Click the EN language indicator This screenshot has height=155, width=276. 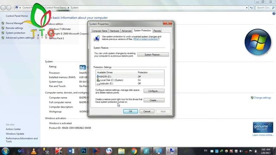pos(205,151)
